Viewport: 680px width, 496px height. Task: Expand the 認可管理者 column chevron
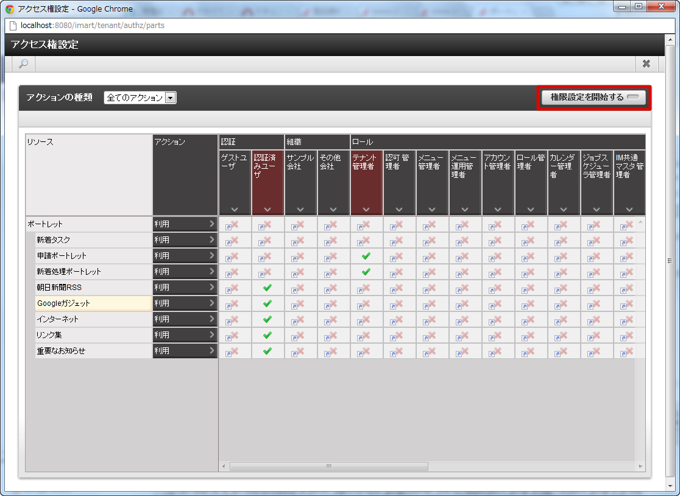(x=399, y=210)
